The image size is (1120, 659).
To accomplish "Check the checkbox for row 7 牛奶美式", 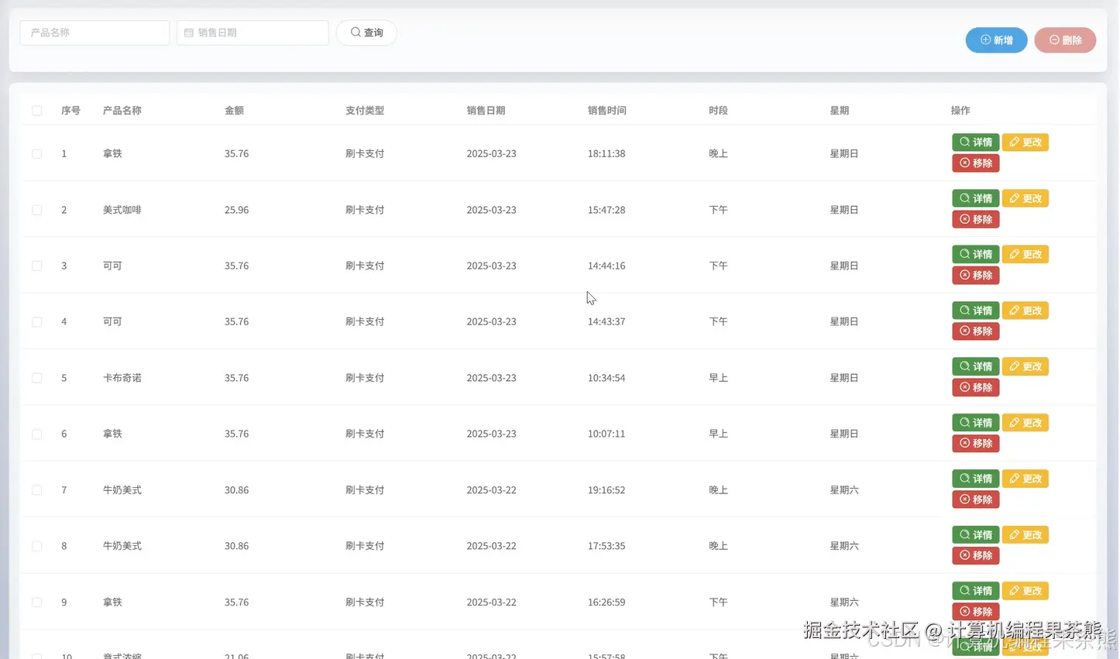I will pos(36,489).
